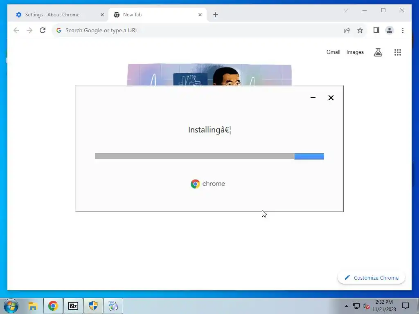419x314 pixels.
Task: Close the New Tab tab
Action: point(200,15)
